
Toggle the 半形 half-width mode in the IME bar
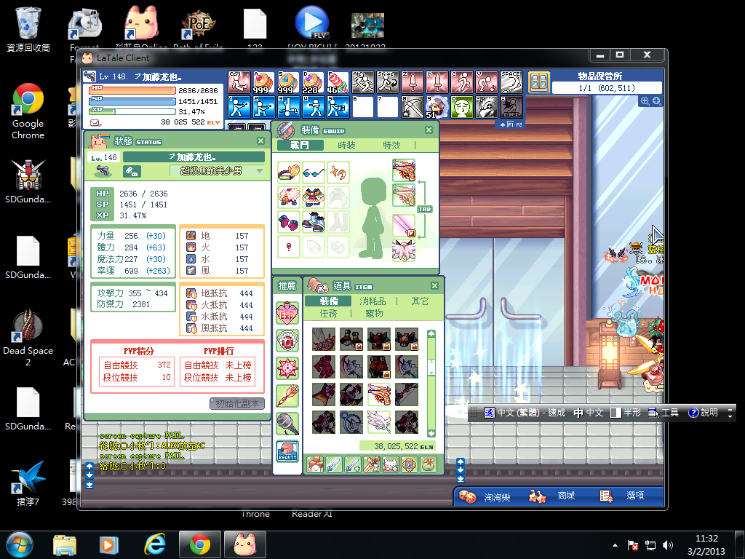(x=625, y=413)
